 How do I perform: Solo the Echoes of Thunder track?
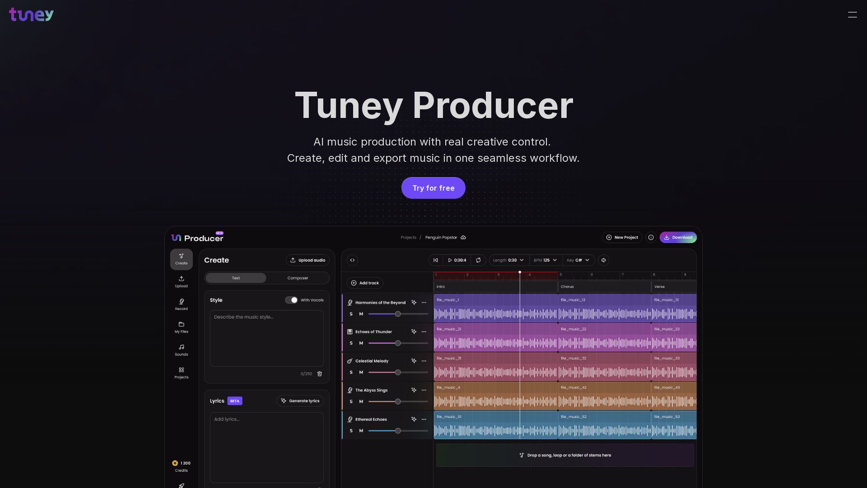351,343
